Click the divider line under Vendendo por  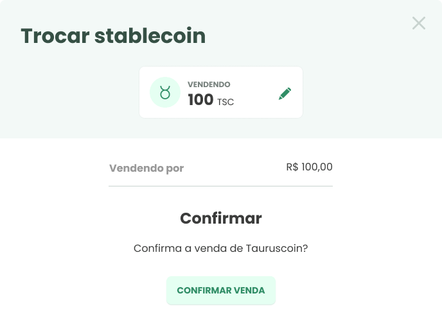221,186
